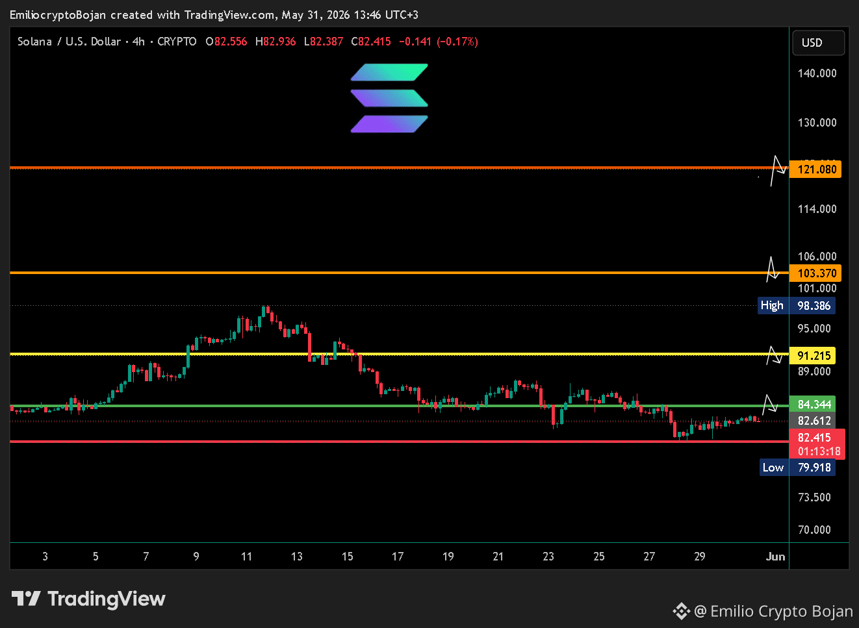This screenshot has height=628, width=859.
Task: Click the candle countdown 01:13:18
Action: click(x=819, y=451)
